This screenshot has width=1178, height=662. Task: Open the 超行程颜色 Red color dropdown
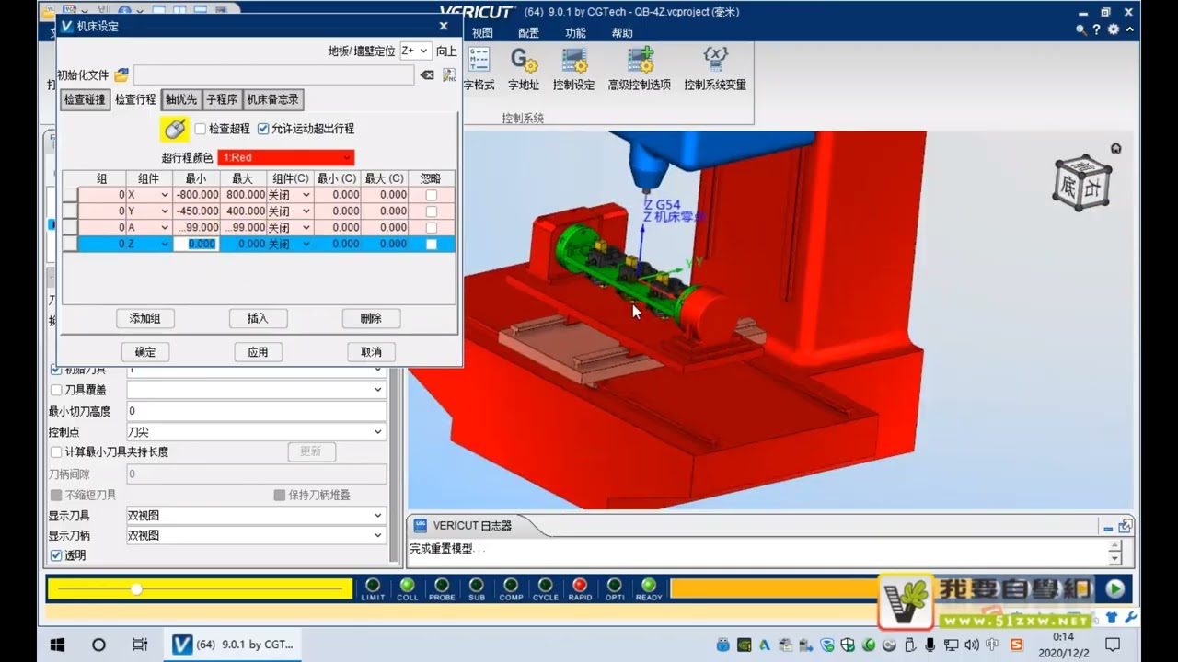285,158
